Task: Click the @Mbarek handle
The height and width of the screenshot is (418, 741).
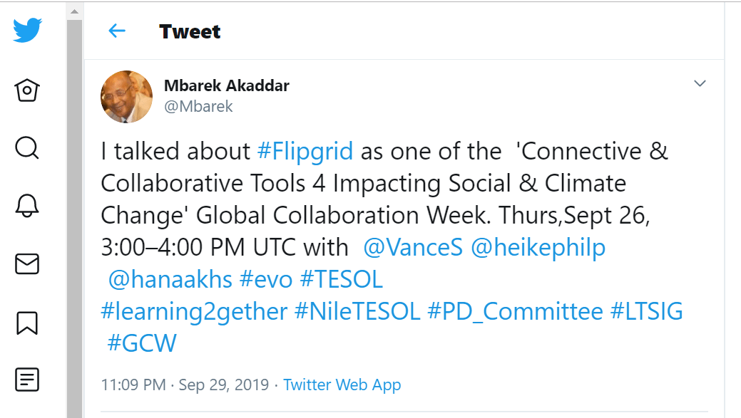Action: point(198,107)
